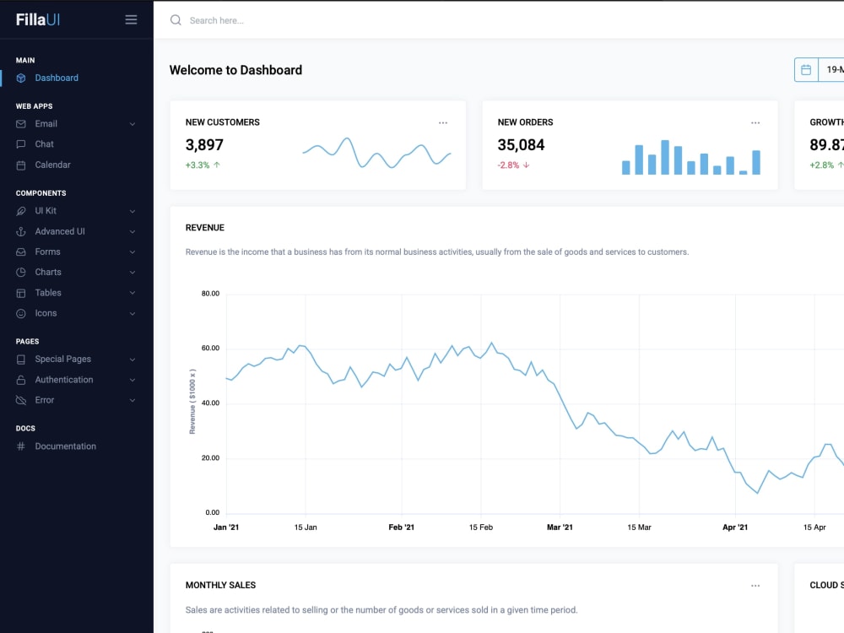Click the Icons smiley icon

[21, 313]
